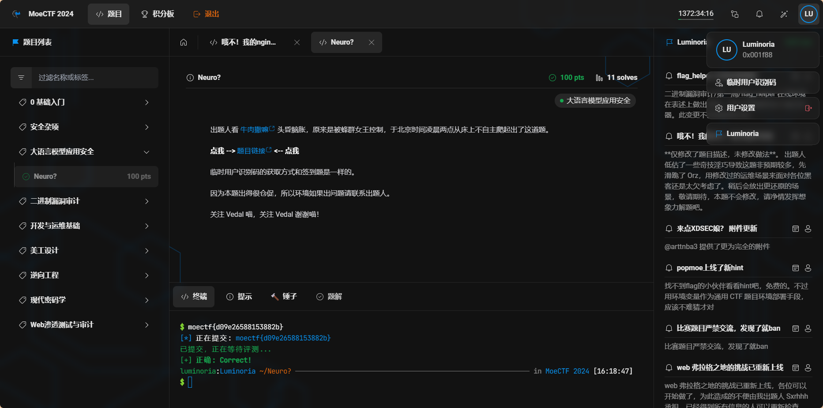This screenshot has width=823, height=408.
Task: Click calendar icon beside popmoe上线了新hint
Action: pos(795,268)
